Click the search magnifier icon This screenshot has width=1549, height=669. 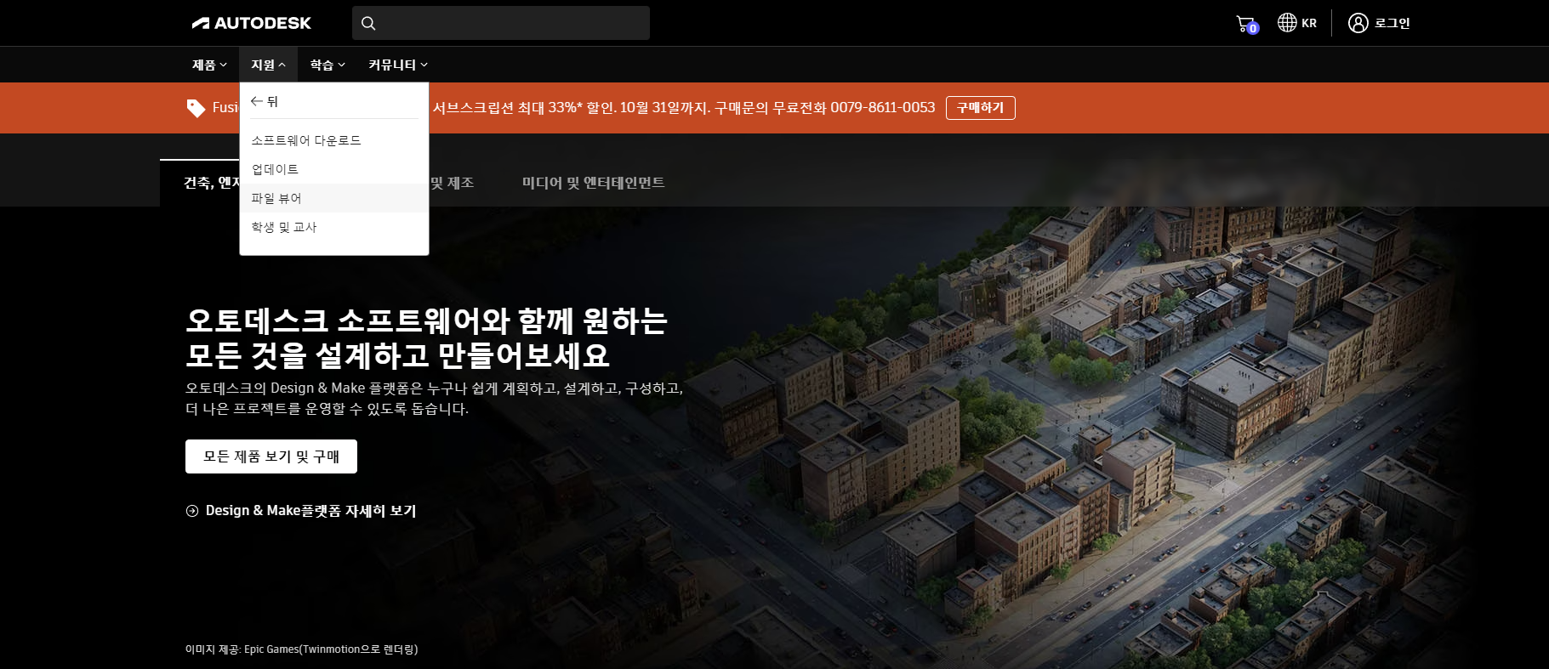368,23
